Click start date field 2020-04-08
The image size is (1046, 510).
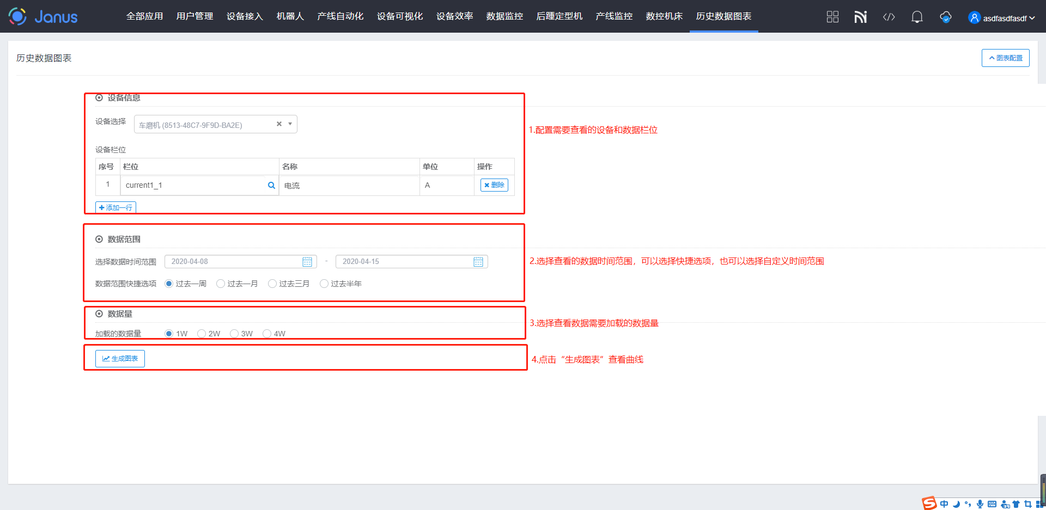pos(241,262)
